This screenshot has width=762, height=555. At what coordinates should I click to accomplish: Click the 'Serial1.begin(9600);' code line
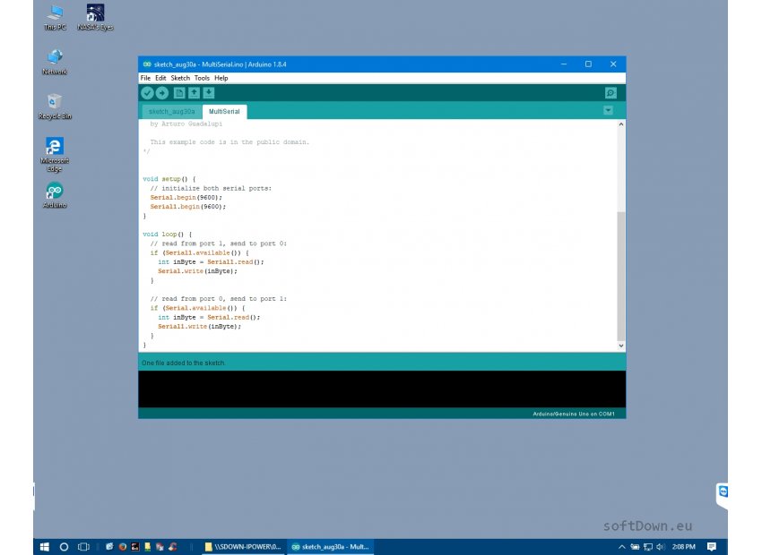(187, 207)
